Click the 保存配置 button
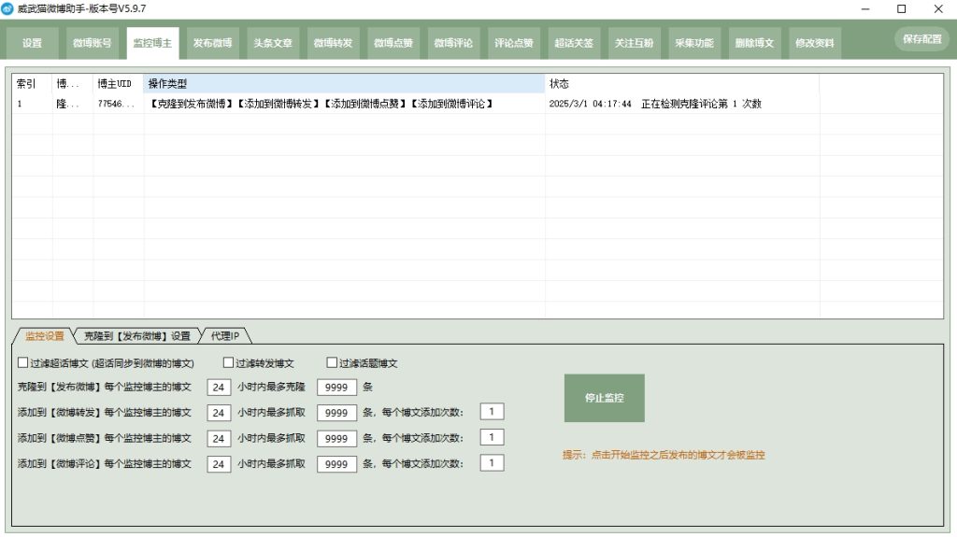957x537 pixels. point(921,39)
